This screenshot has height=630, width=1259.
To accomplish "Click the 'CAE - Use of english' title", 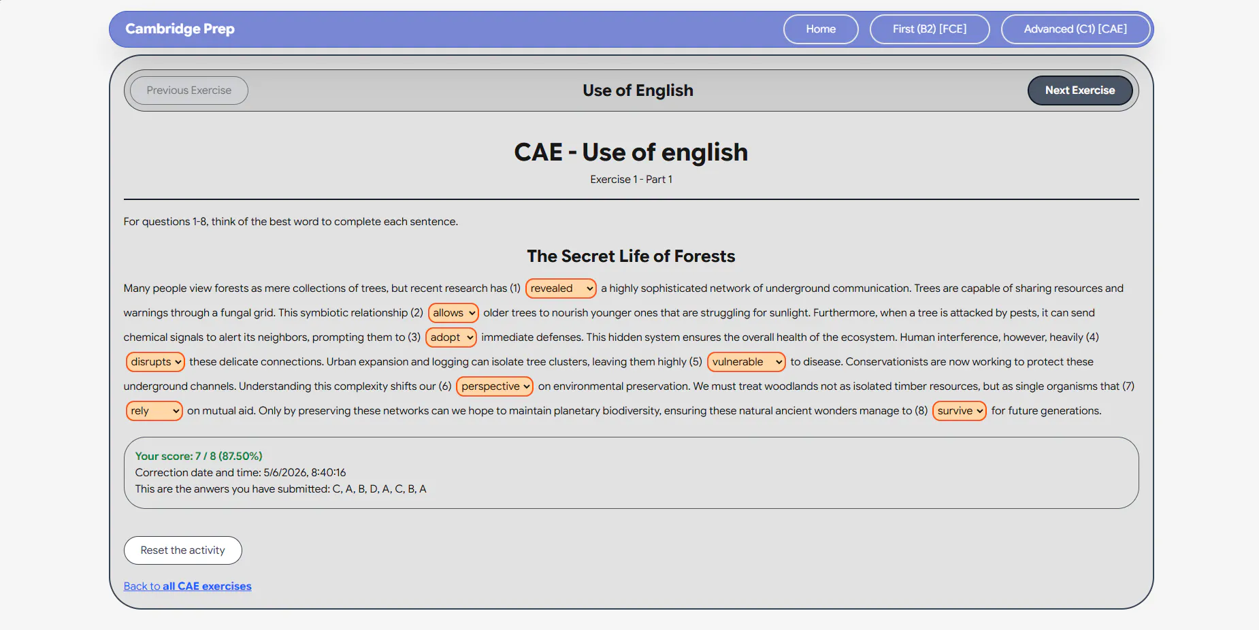I will click(631, 152).
